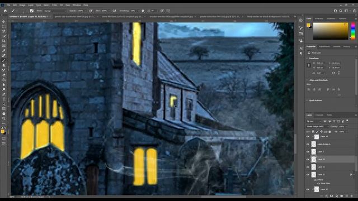Viewport: 358px width, 201px height.
Task: Select the Crop tool
Action: [4, 41]
